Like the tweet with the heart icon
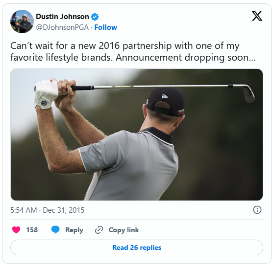The image size is (273, 266). click(x=16, y=230)
